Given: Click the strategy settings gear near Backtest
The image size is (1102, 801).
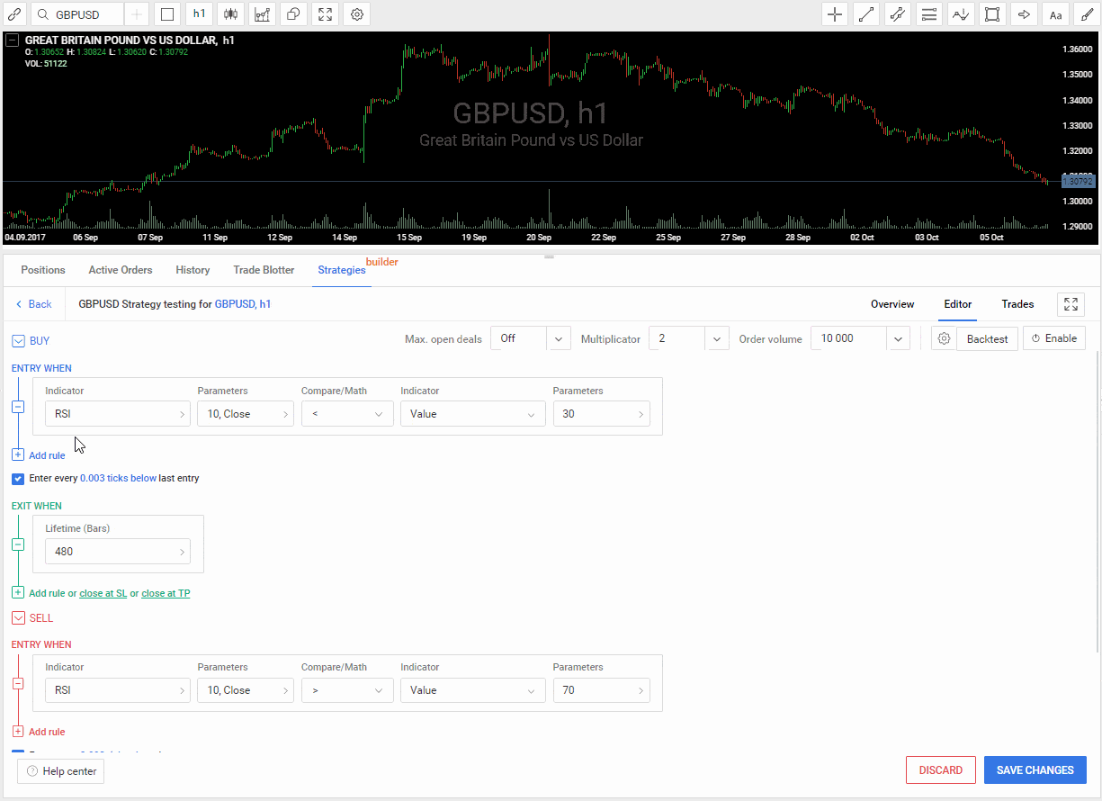Looking at the screenshot, I should 944,339.
